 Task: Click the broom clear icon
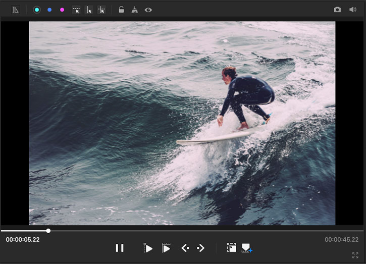tap(134, 10)
